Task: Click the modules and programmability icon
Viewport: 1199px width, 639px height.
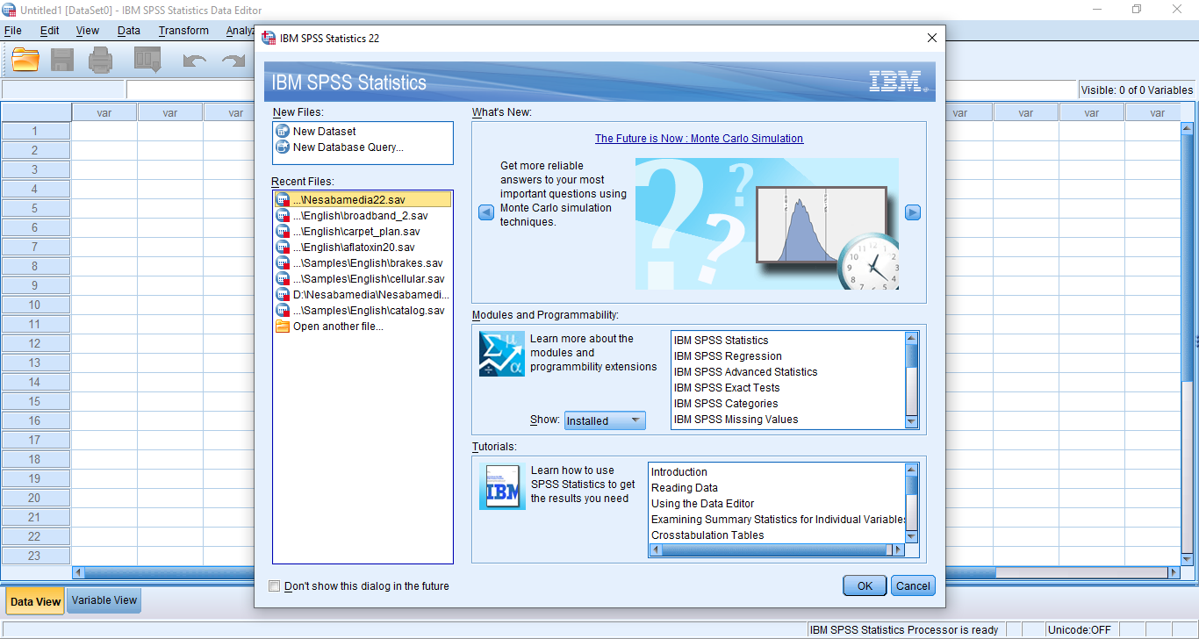Action: (502, 354)
